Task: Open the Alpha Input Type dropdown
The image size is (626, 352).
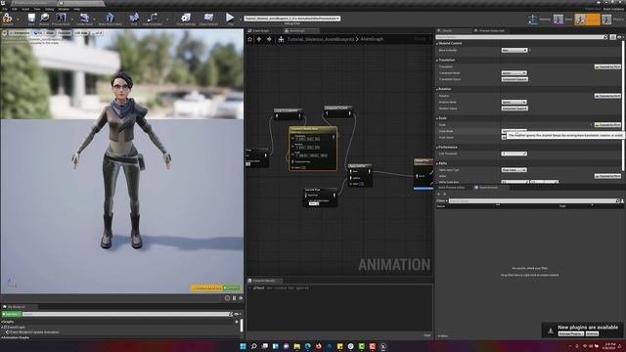Action: tap(514, 170)
